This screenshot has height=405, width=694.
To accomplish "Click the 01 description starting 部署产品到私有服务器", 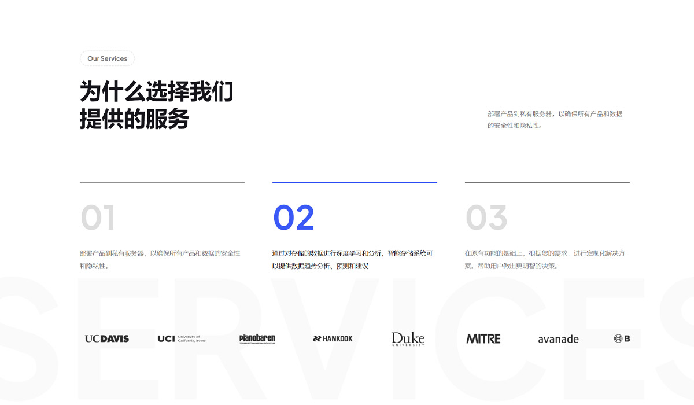I will [x=160, y=260].
